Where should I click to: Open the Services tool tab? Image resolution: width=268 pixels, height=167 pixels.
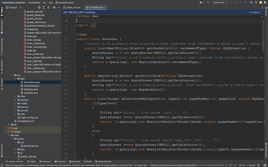tap(74, 161)
